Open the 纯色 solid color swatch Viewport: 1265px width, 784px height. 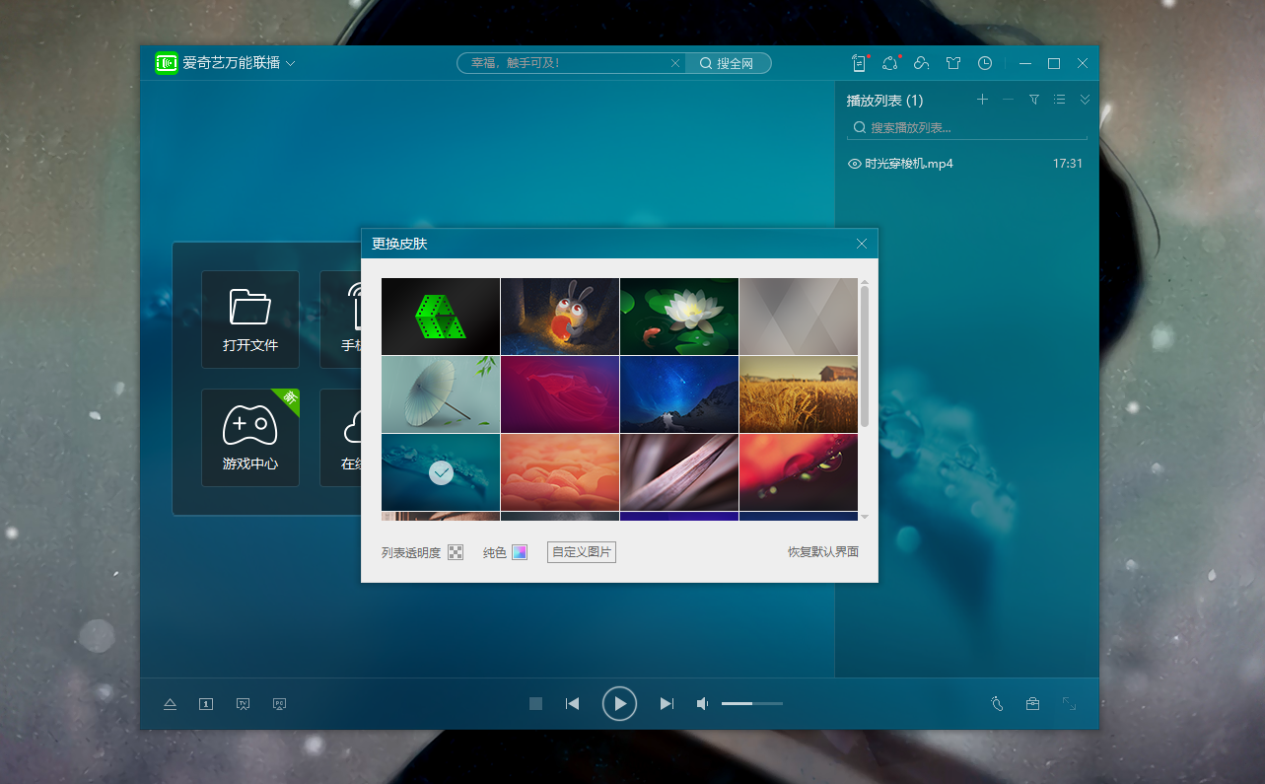click(x=520, y=552)
